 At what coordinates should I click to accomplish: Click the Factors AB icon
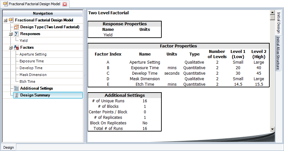click(16, 47)
